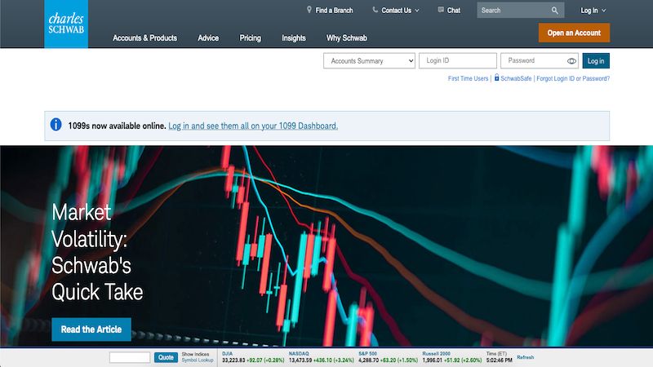Click the Read the Article button
Viewport: 653px width, 367px height.
tap(91, 329)
